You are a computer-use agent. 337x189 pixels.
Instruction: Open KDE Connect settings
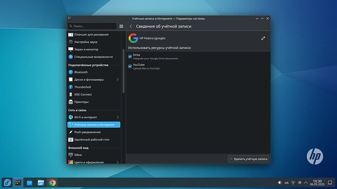[x=94, y=94]
